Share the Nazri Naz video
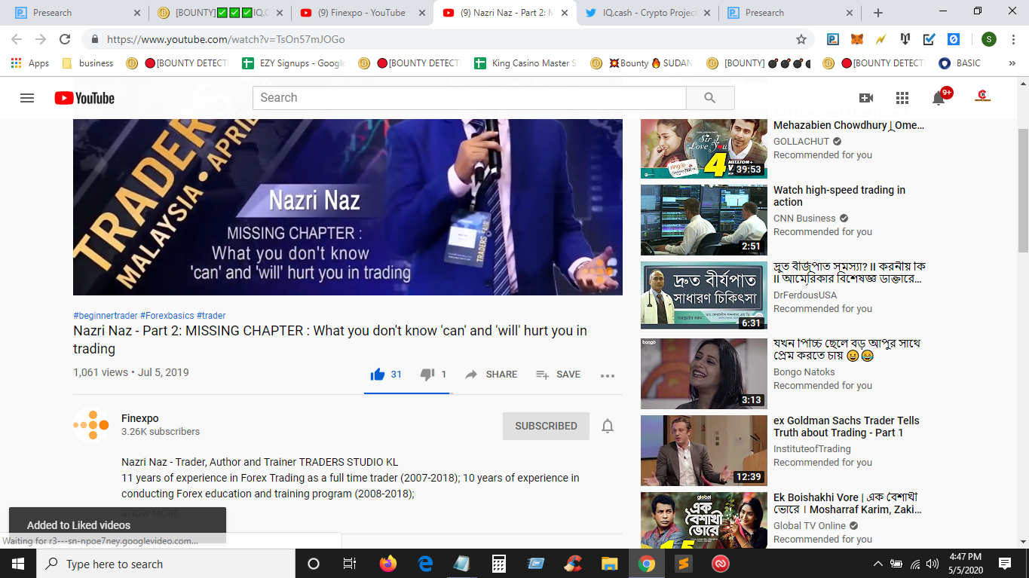This screenshot has width=1029, height=578. pyautogui.click(x=491, y=375)
